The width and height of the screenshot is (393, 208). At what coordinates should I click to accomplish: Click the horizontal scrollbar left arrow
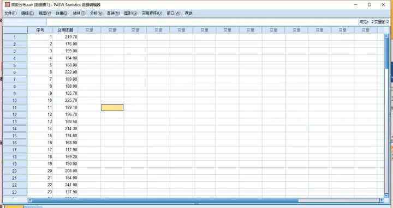point(30,200)
